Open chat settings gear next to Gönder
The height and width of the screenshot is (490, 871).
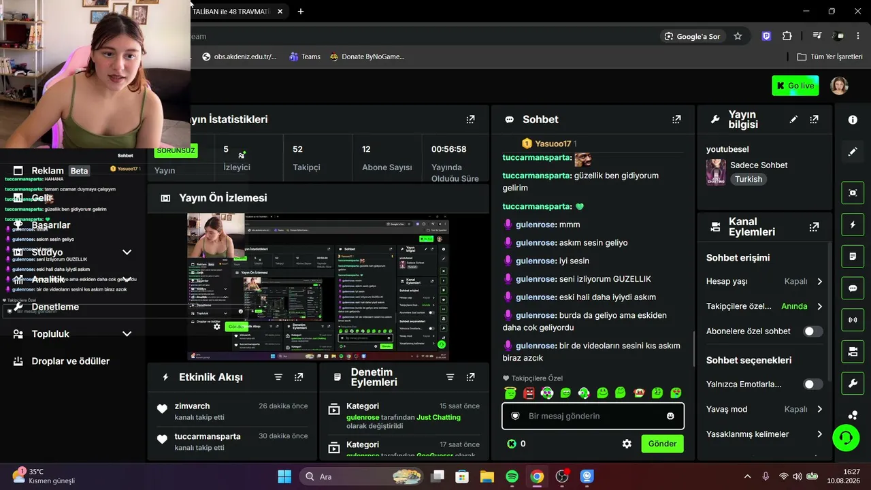click(627, 444)
